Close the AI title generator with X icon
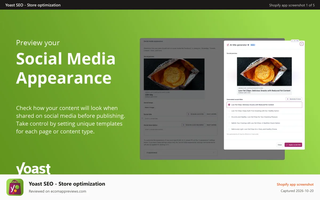This screenshot has height=200, width=320. coord(302,44)
